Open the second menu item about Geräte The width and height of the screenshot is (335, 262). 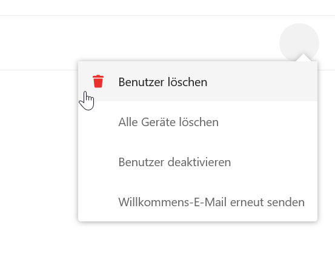[x=197, y=121]
